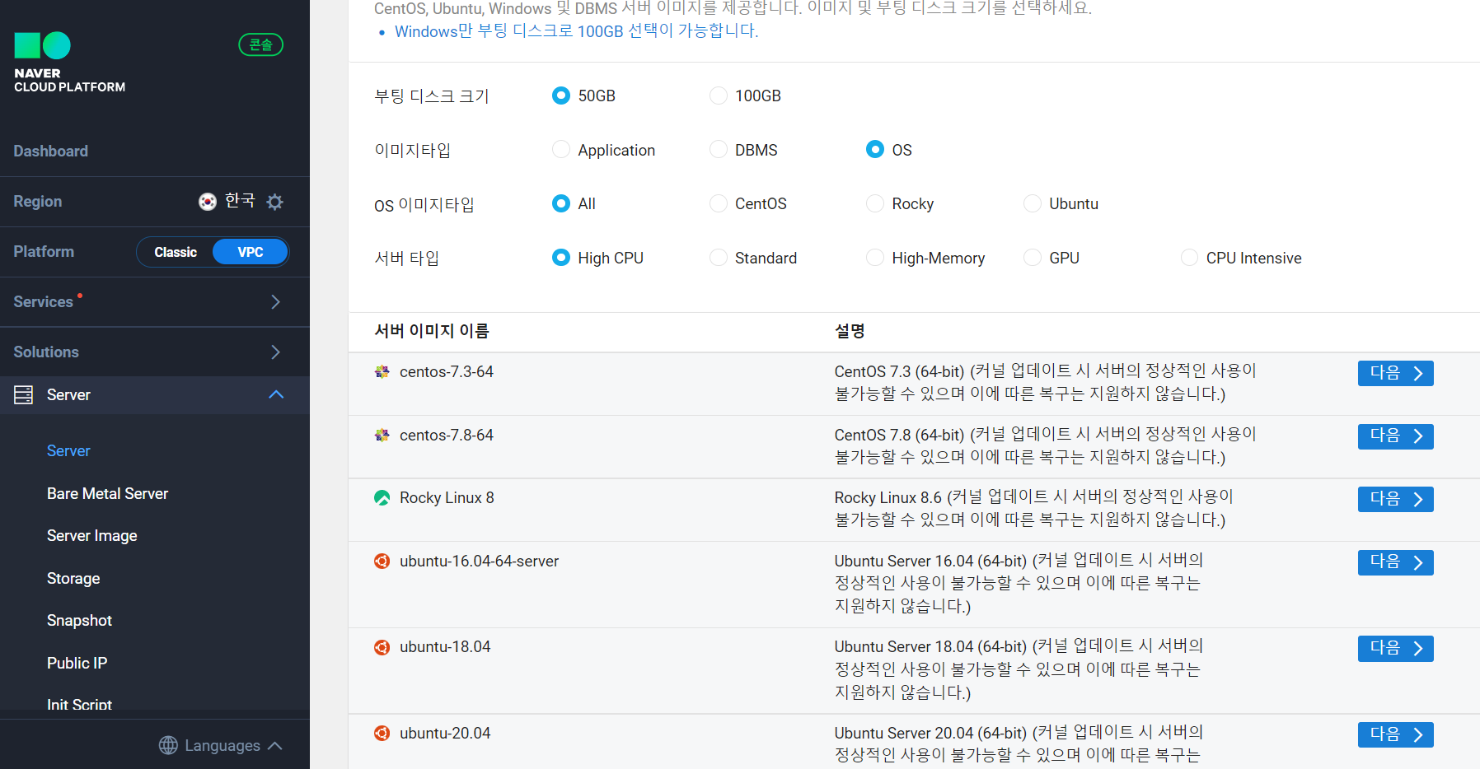
Task: Click 다음 button for Rocky Linux 8
Action: [1395, 499]
